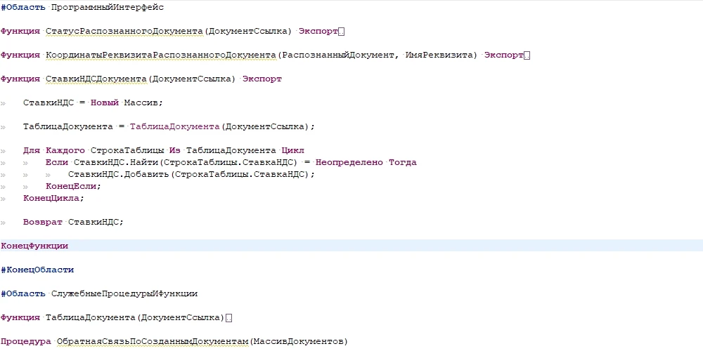Click СтрокаТаблицы variable in loop header
This screenshot has height=351, width=703.
click(x=127, y=150)
